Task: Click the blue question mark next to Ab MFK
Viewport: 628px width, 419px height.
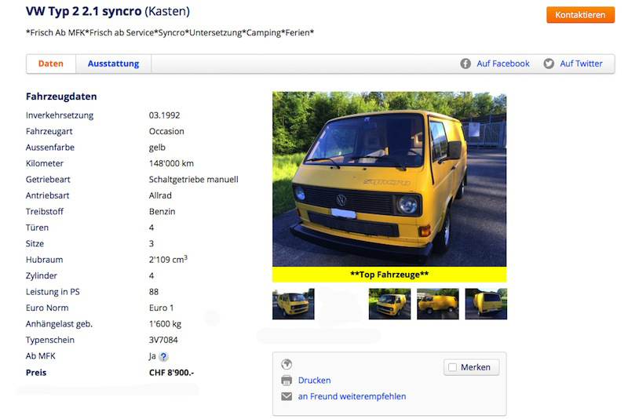Action: point(163,356)
